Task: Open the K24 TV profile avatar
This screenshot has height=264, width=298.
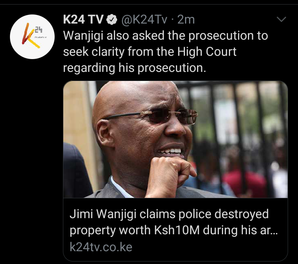Action: click(x=32, y=37)
